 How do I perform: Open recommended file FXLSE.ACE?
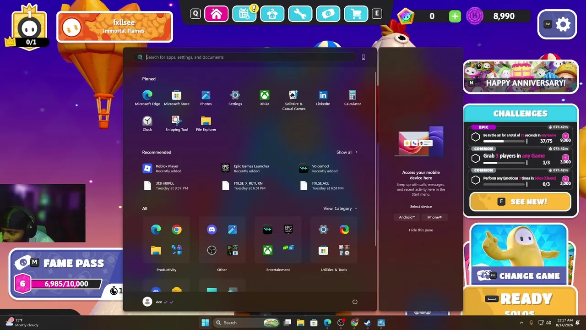322,186
